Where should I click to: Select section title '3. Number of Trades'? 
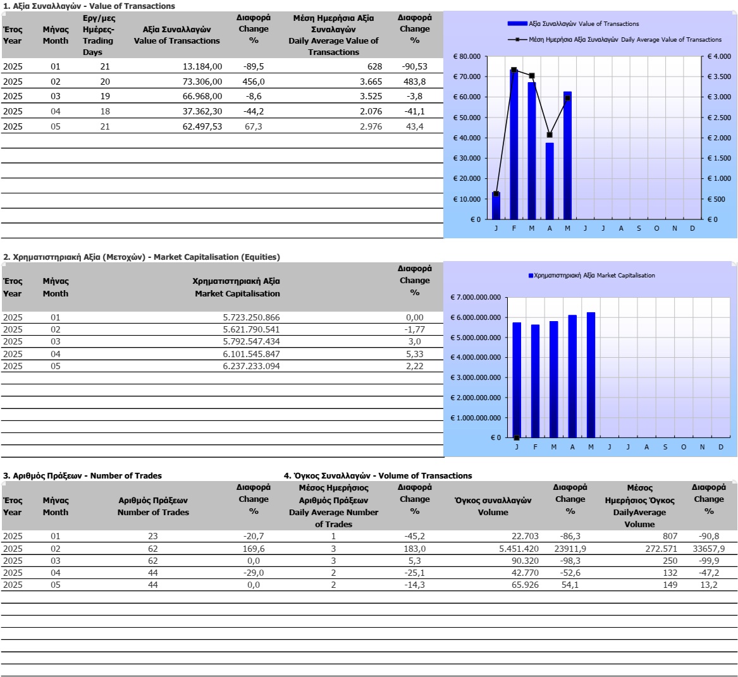tap(82, 475)
